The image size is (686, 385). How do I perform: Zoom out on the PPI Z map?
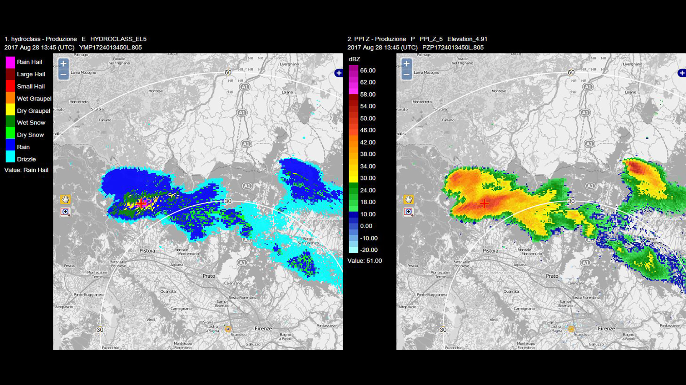pos(406,75)
